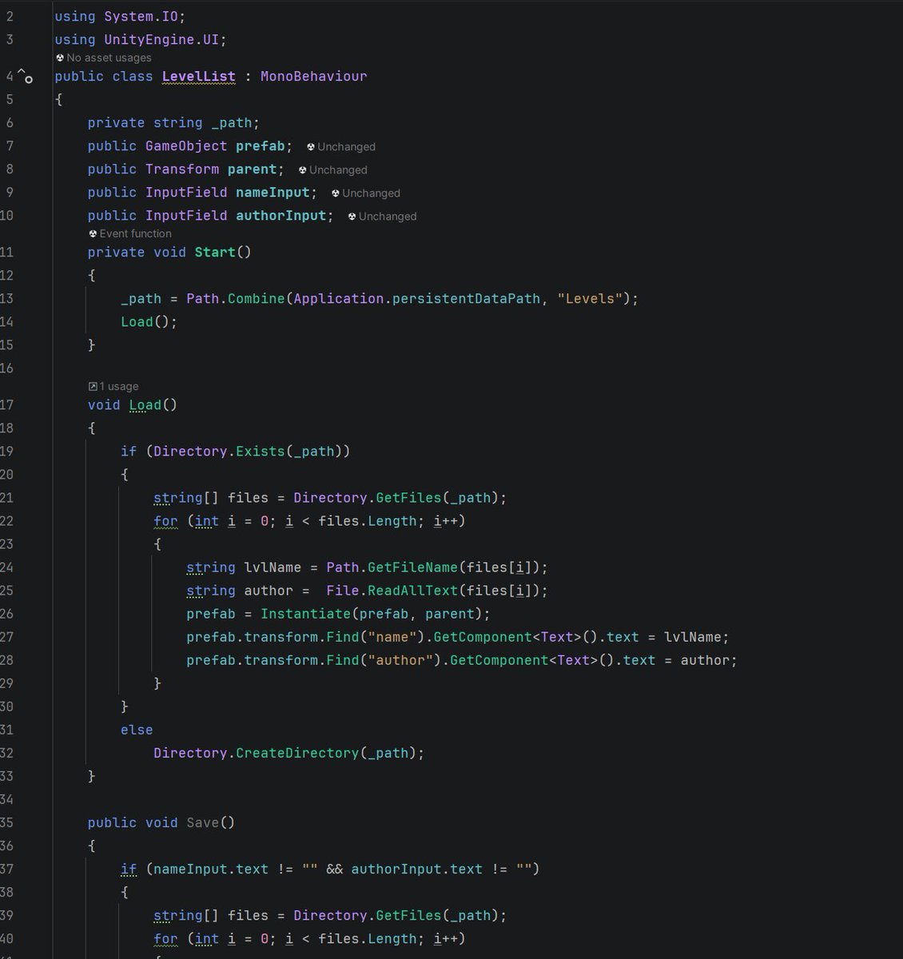
Task: Click the Start method name
Action: (x=215, y=253)
